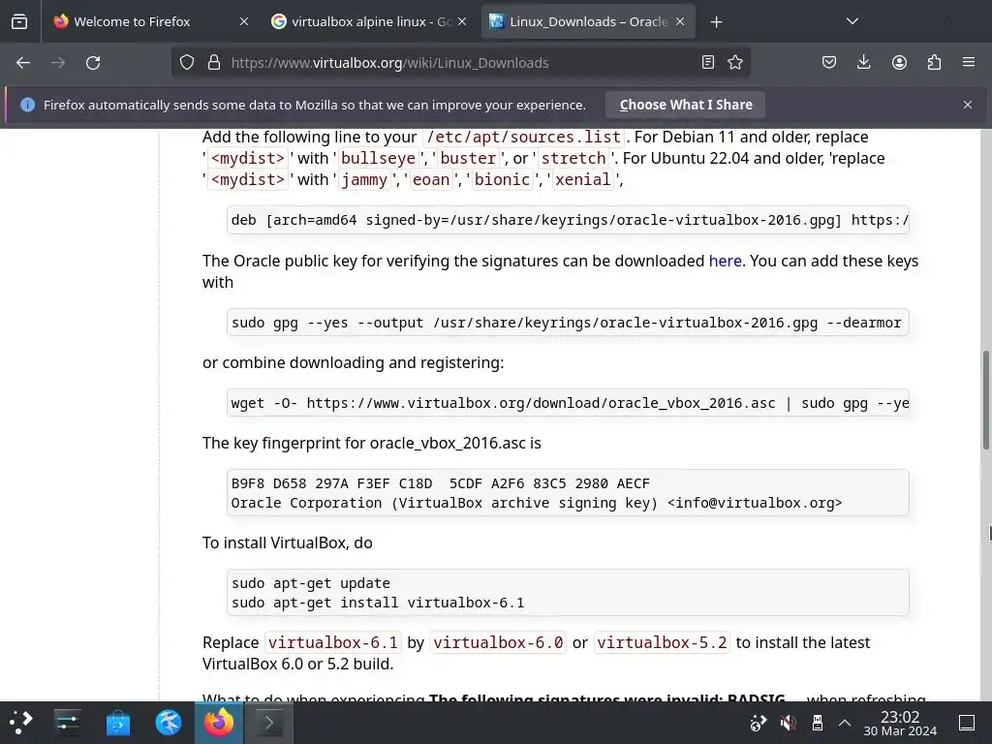Click the 'jammy' code label

pos(364,179)
